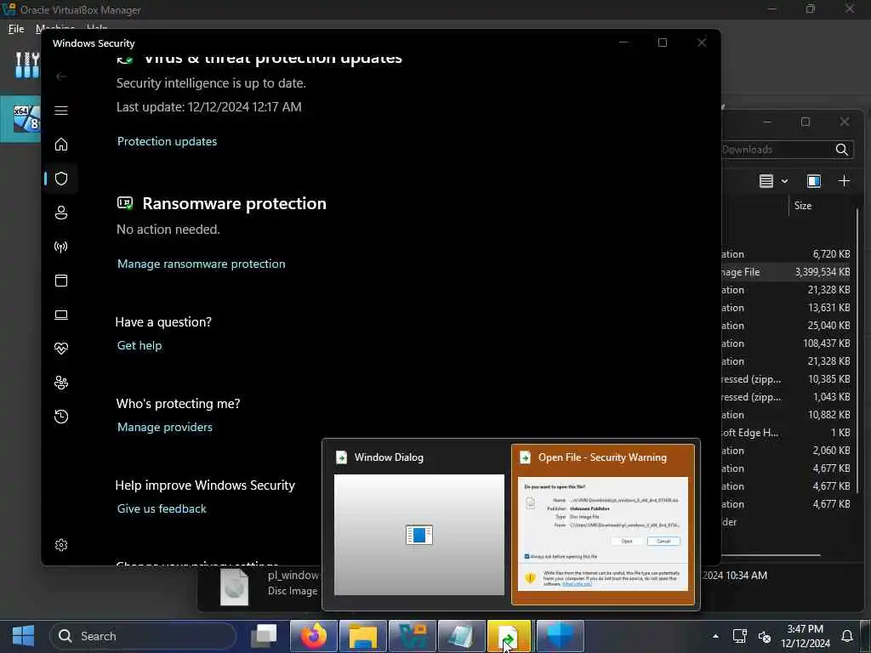Open Device security laptop icon
871x653 pixels.
(x=61, y=315)
